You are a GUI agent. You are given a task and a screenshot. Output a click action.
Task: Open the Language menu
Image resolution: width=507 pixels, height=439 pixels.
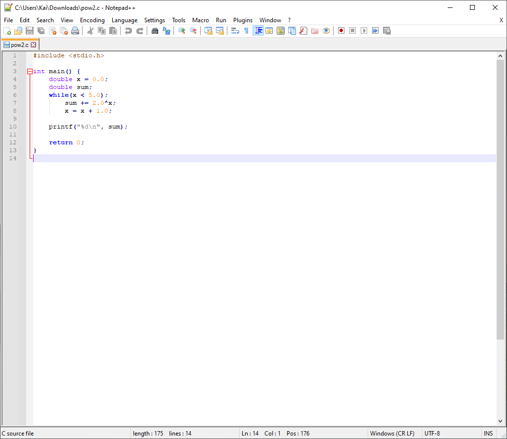click(124, 20)
